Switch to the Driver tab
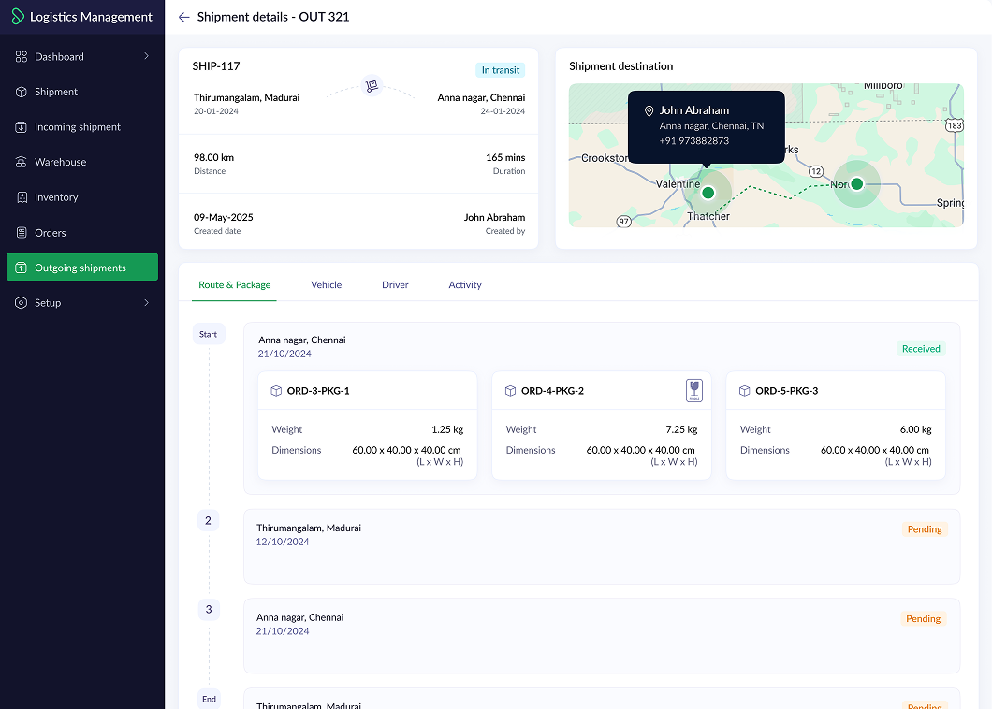The image size is (992, 709). tap(395, 285)
